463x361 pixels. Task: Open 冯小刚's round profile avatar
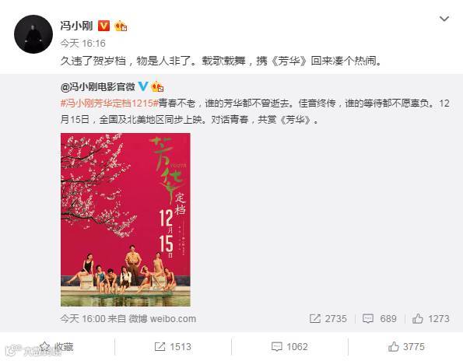[x=33, y=34]
